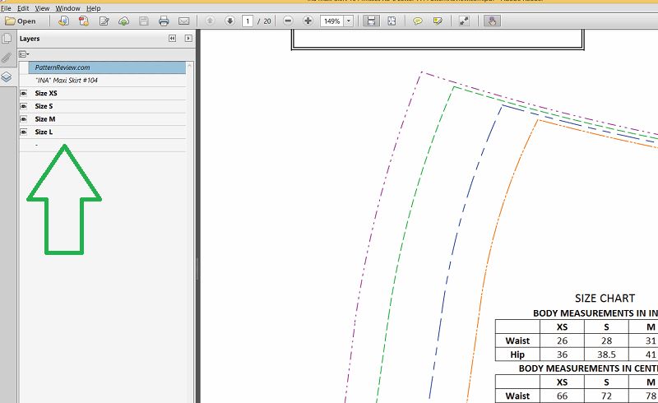
Task: Click the total page count 20
Action: [x=267, y=21]
